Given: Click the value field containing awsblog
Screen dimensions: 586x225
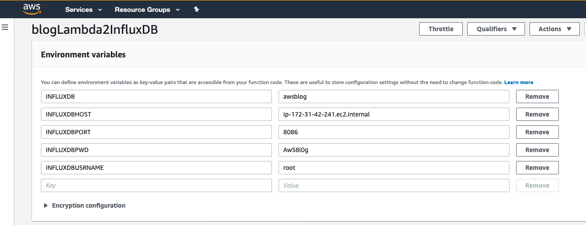Looking at the screenshot, I should [393, 96].
